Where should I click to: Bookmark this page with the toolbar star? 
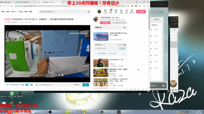point(11,6)
